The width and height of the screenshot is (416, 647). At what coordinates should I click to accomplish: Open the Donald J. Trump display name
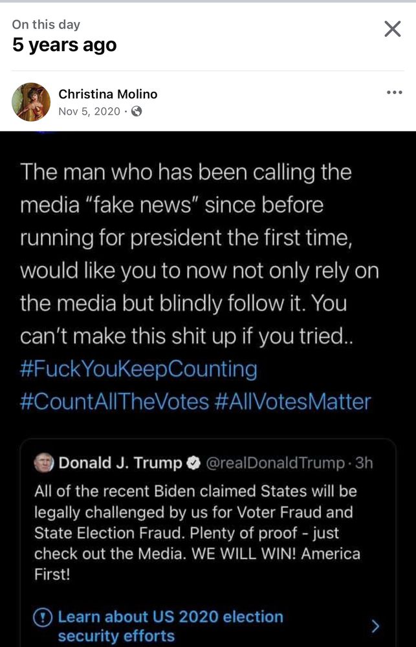120,463
